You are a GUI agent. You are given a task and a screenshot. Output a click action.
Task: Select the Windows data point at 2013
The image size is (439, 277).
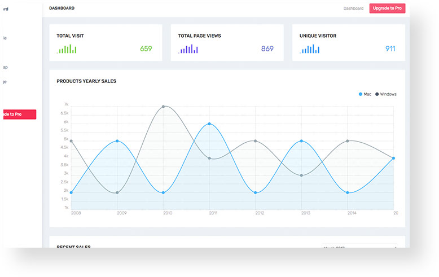(x=301, y=175)
